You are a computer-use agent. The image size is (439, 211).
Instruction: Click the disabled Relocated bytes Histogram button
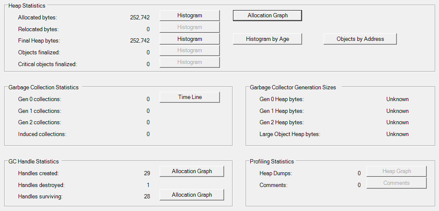coord(190,27)
